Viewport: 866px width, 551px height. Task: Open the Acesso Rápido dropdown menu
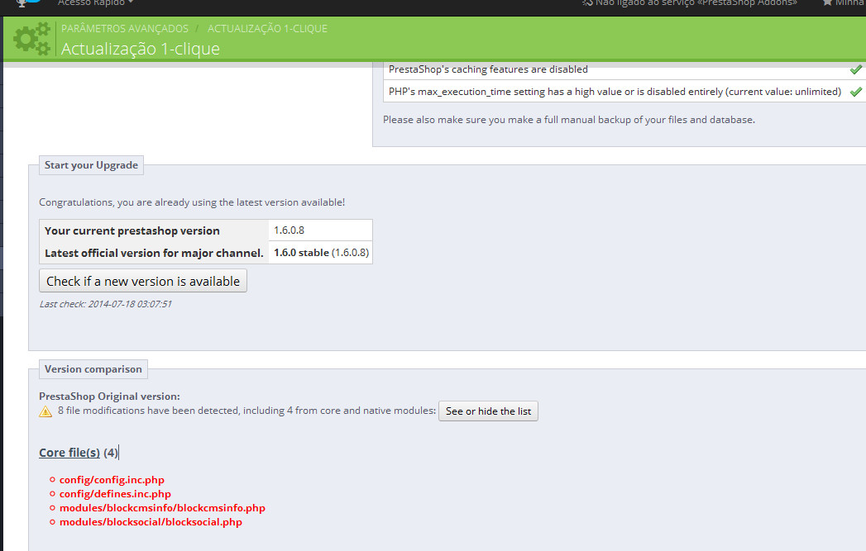coord(96,3)
